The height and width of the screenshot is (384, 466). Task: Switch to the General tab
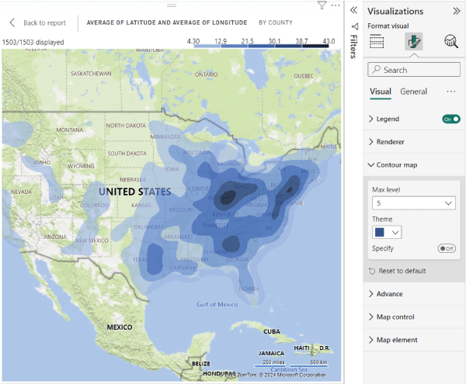pyautogui.click(x=413, y=92)
